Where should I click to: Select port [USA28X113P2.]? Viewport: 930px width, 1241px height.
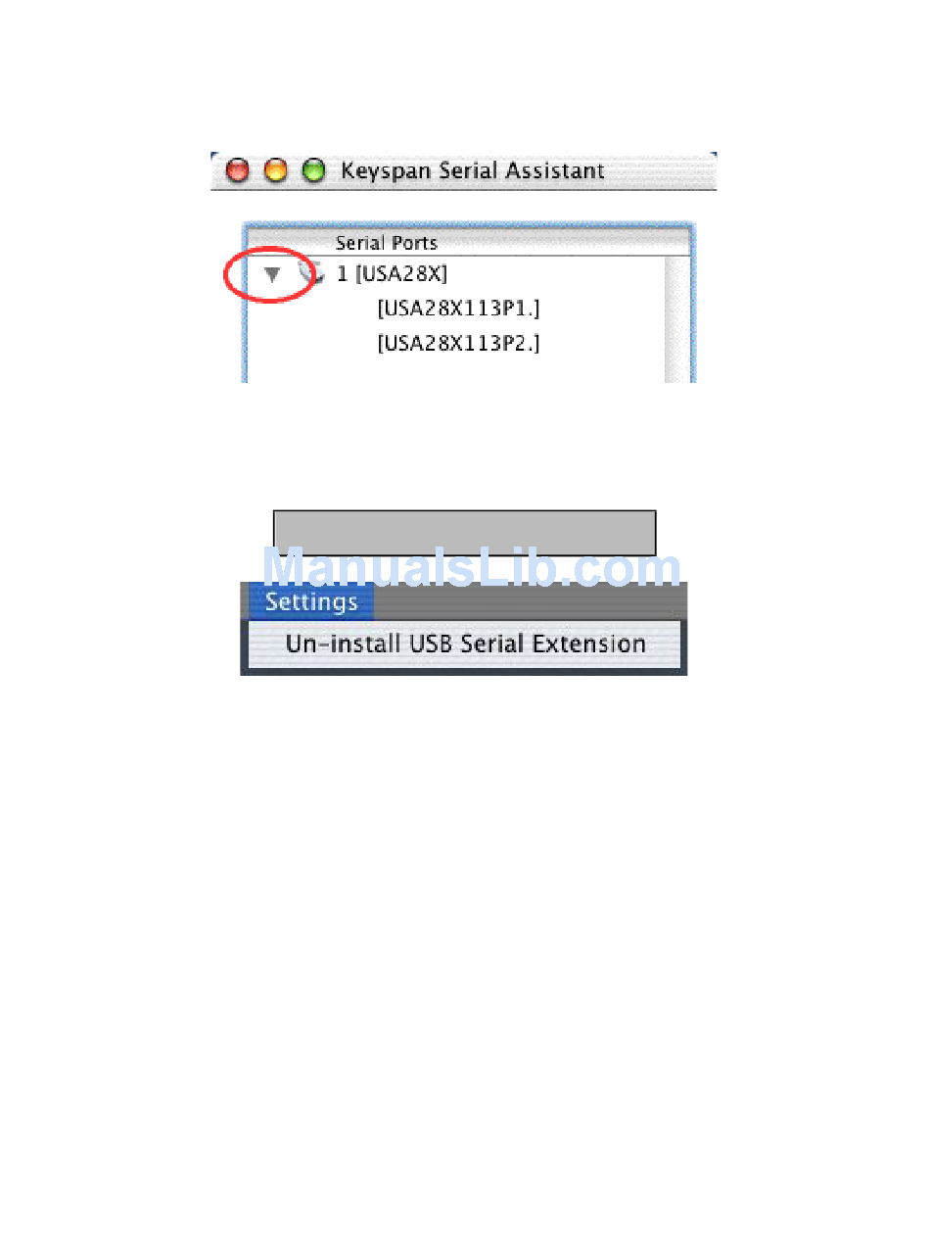point(459,344)
